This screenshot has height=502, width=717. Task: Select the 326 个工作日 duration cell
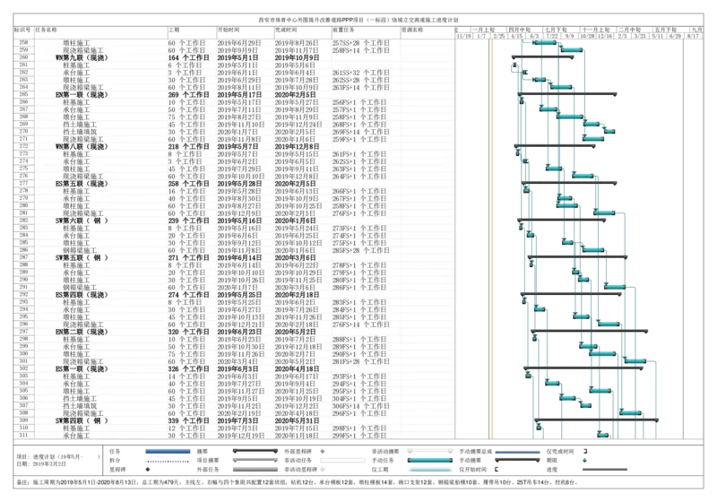[186, 368]
